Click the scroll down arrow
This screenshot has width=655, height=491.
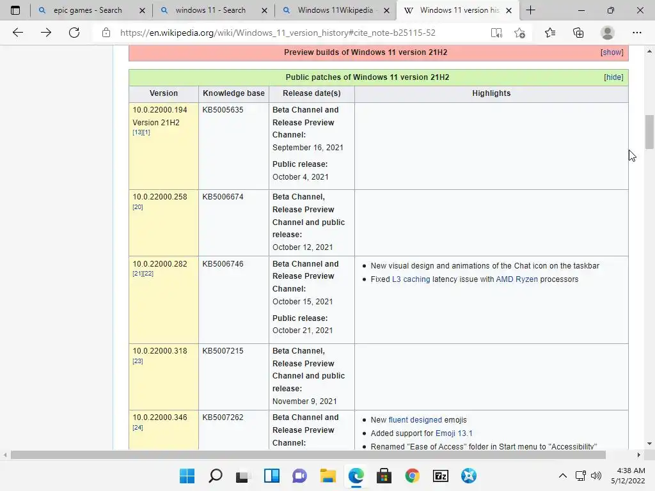(649, 444)
